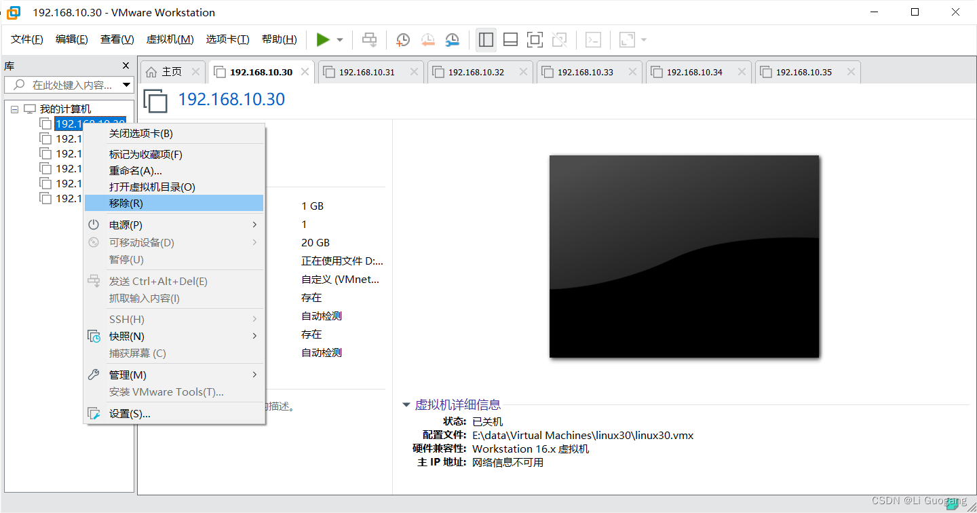
Task: Click the stretch guest display icon
Action: (627, 40)
